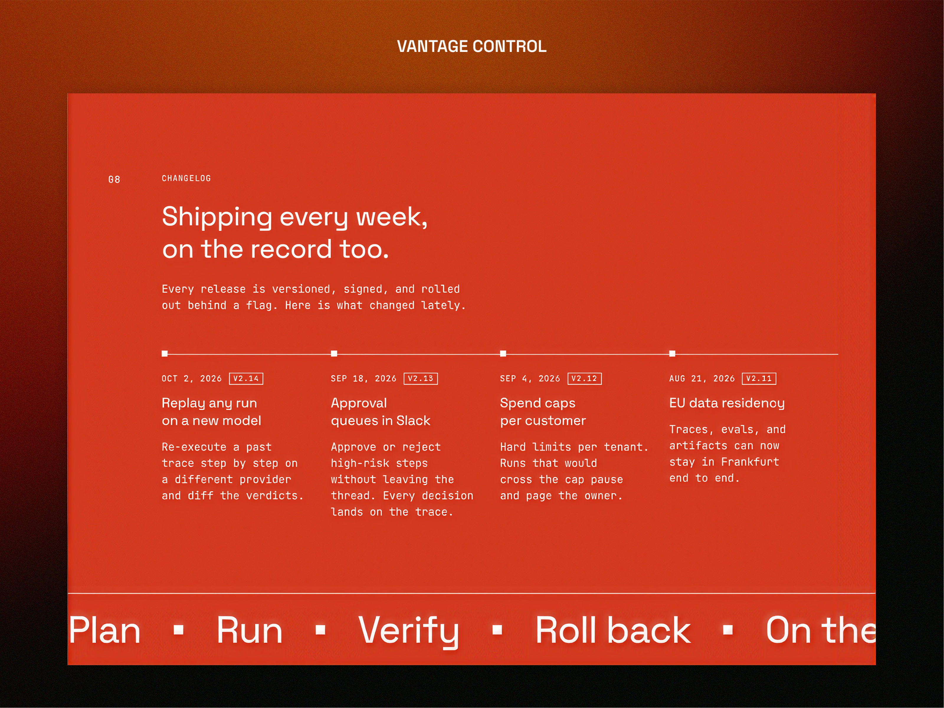944x708 pixels.
Task: Open 'Replay any run on a new model' entry
Action: [x=211, y=412]
